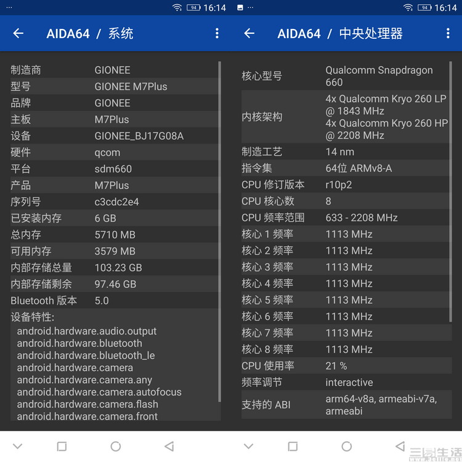This screenshot has height=462, width=462.
Task: Select the 平台 sdm660 row
Action: 115,169
